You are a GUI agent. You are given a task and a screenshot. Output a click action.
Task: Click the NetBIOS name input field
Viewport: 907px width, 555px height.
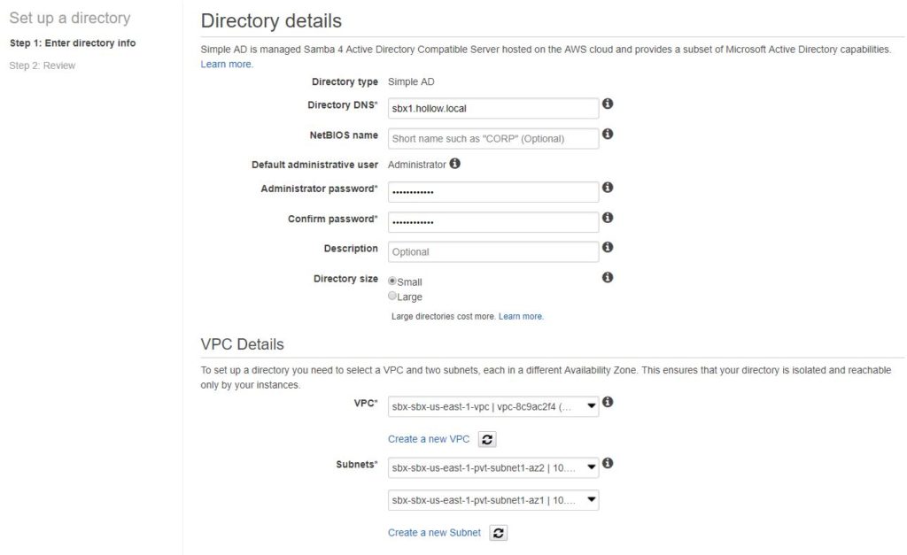tap(493, 138)
